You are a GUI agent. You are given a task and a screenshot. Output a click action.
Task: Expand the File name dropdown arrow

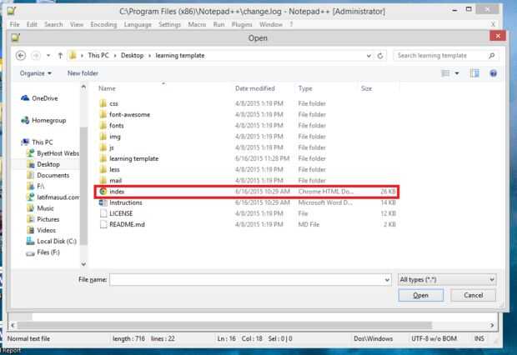tap(387, 280)
